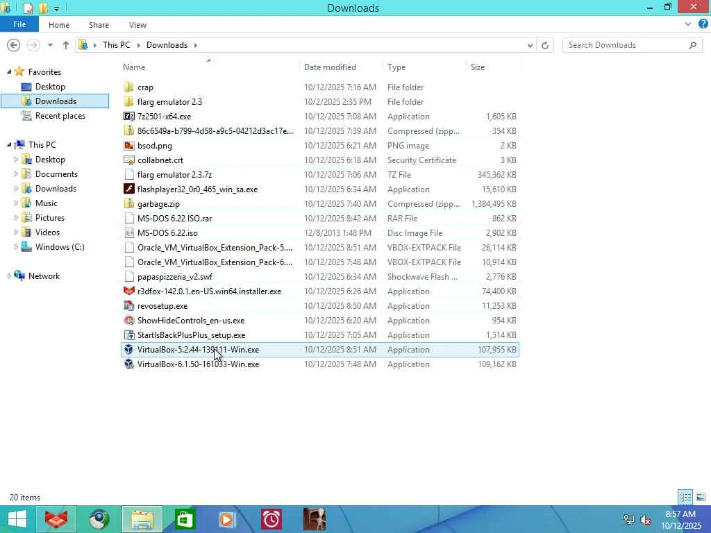Click the Search Downloads box
The image size is (711, 533).
point(632,45)
